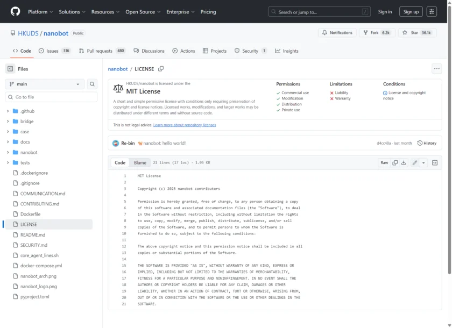Image resolution: width=452 pixels, height=328 pixels.
Task: Edit the file with pencil icon
Action: coord(414,162)
